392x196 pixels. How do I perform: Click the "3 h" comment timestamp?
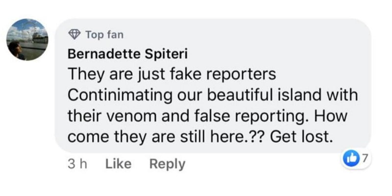pyautogui.click(x=76, y=164)
